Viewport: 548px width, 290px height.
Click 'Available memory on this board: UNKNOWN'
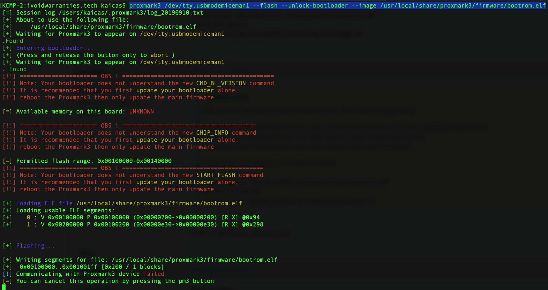coord(78,111)
